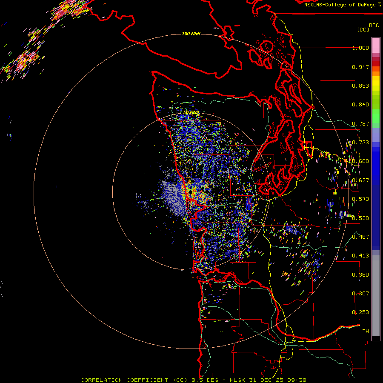Screen dimensions: 383x383
Task: Click the [CC] units label
Action: [x=363, y=29]
